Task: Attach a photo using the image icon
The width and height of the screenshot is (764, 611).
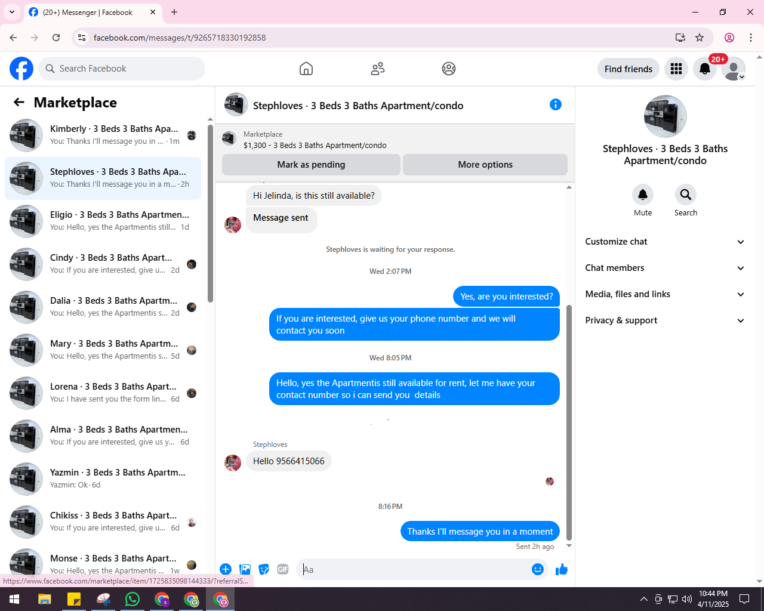Action: point(245,569)
